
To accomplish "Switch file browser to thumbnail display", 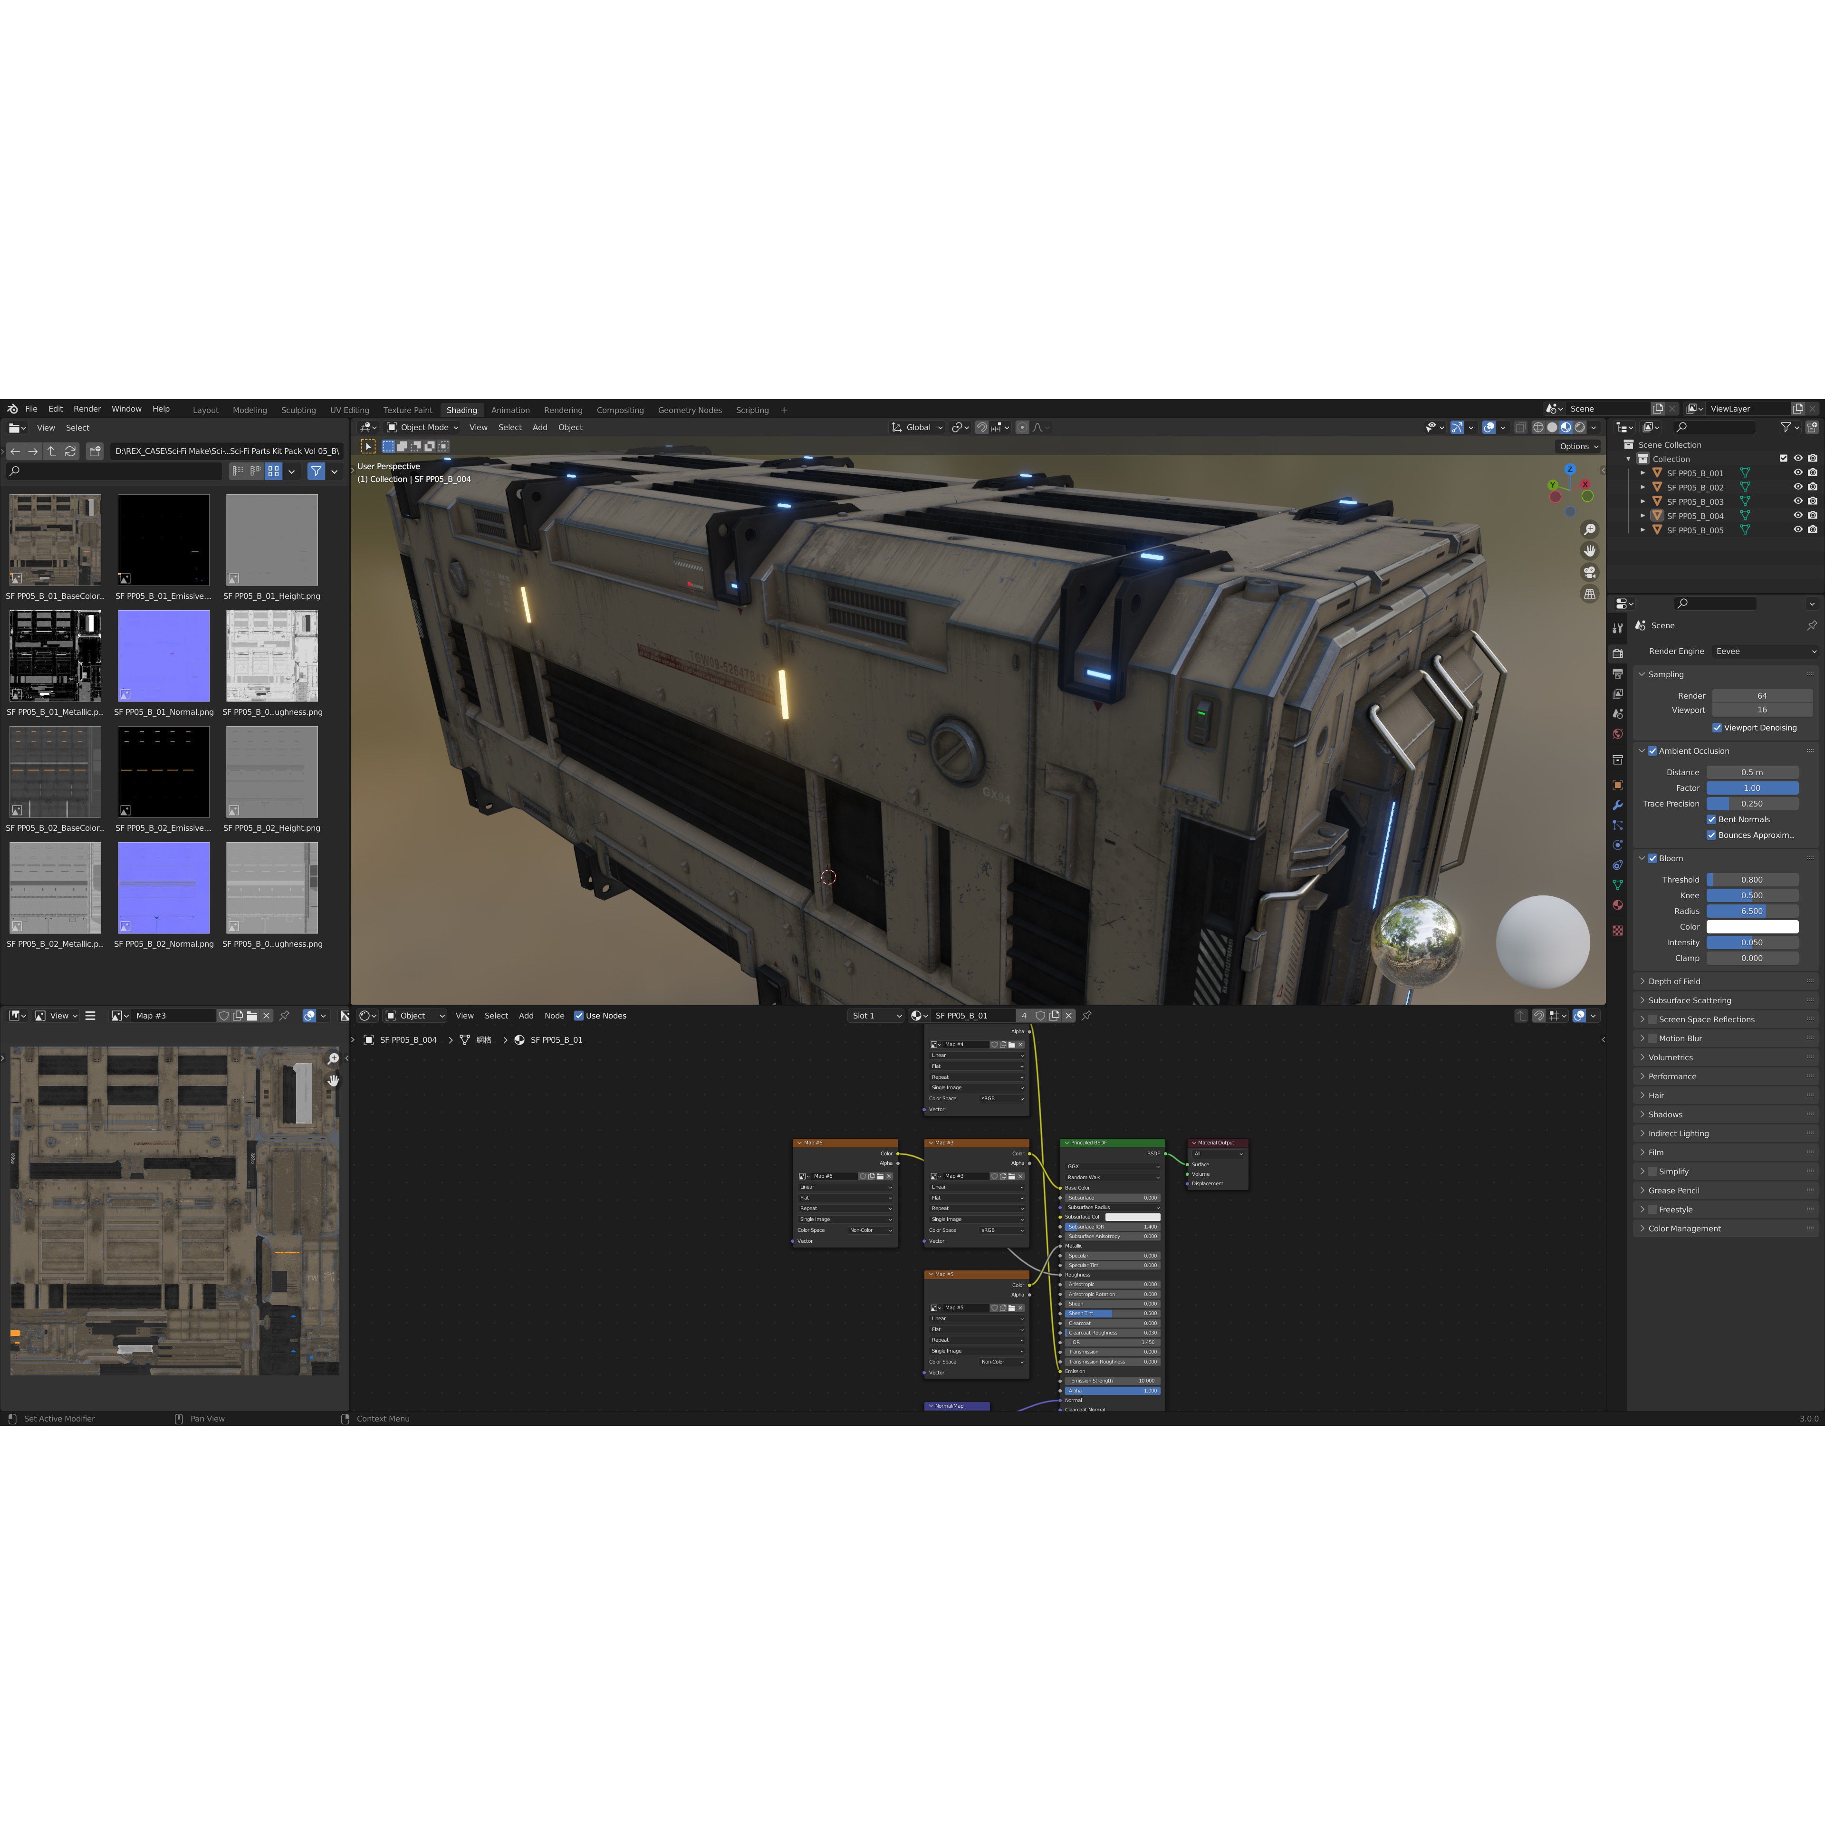I will 274,471.
